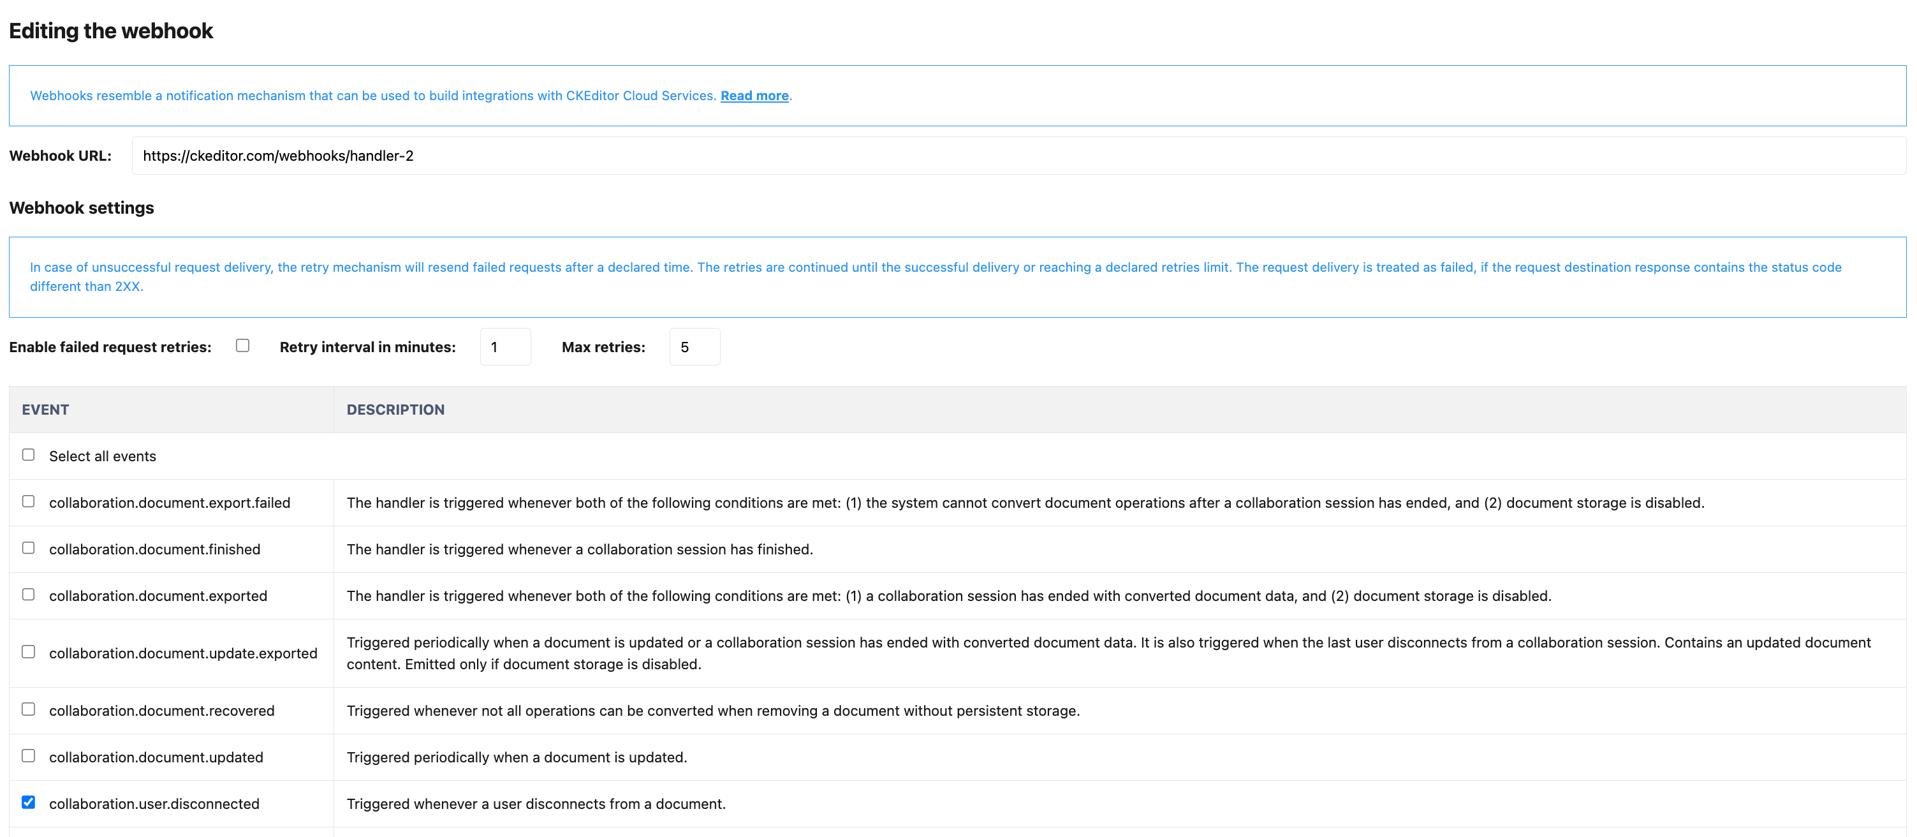Image resolution: width=1917 pixels, height=837 pixels.
Task: Click the collaboration.document.finished label
Action: point(155,549)
